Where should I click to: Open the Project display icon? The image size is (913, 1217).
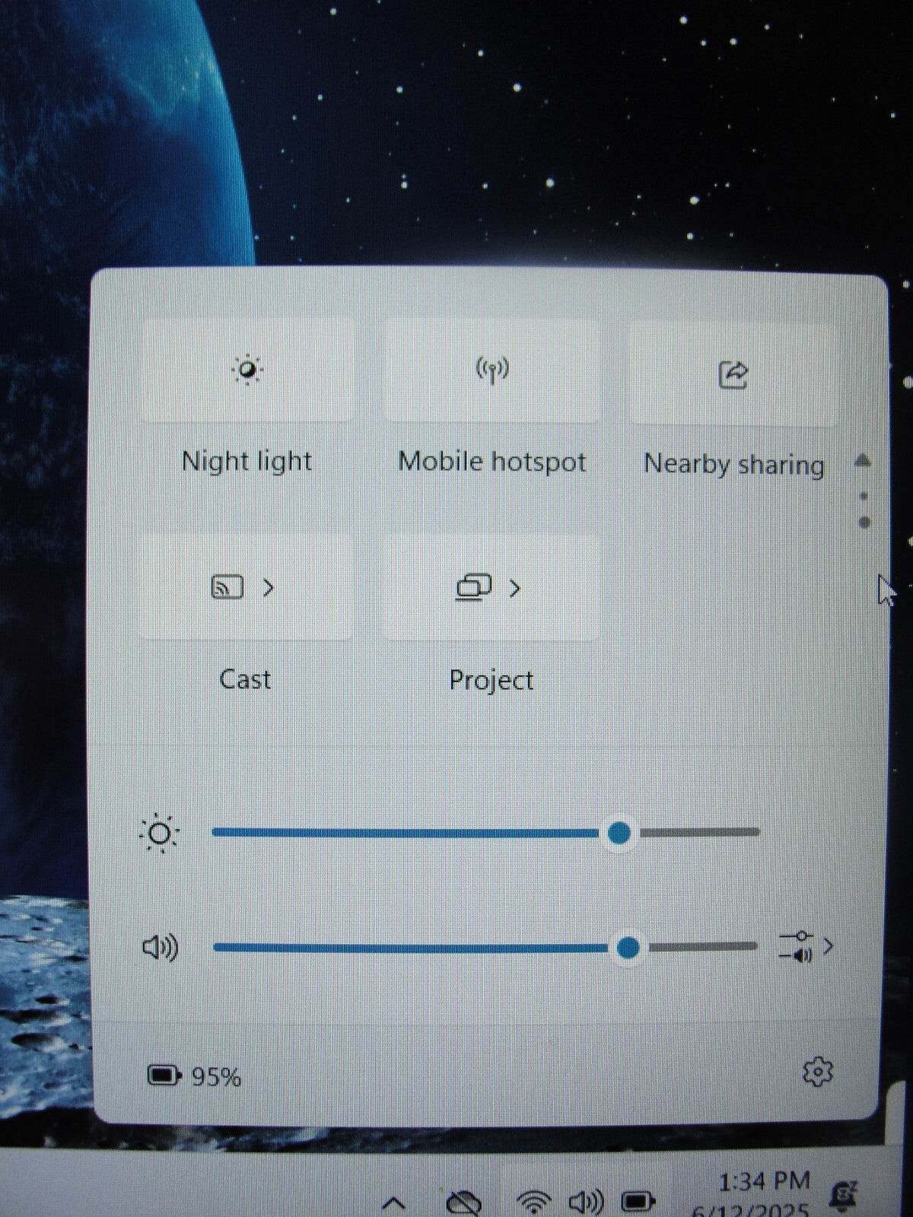(x=474, y=587)
